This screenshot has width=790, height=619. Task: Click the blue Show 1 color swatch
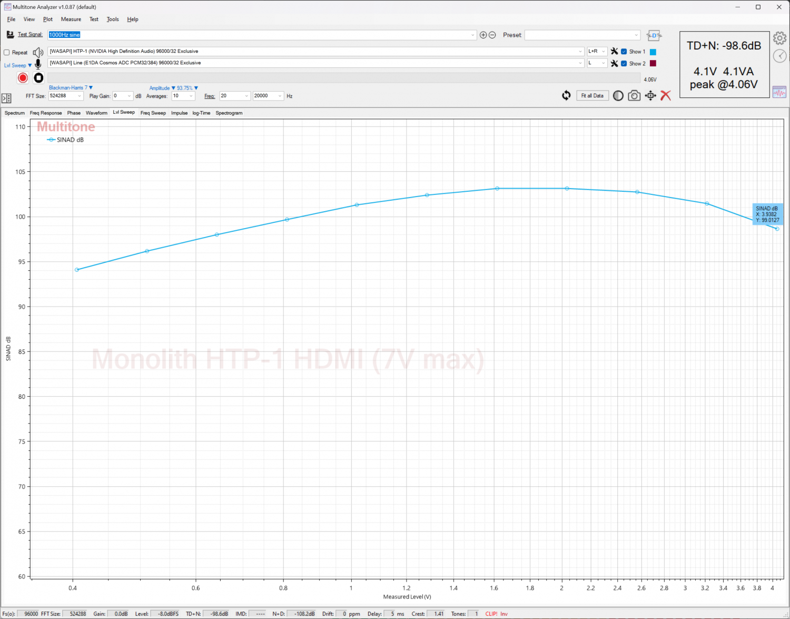(x=653, y=52)
